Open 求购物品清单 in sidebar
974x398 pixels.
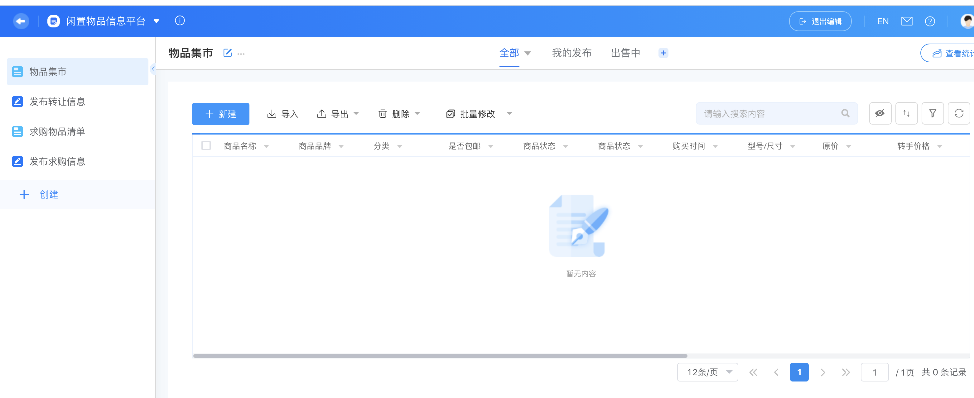(x=57, y=131)
